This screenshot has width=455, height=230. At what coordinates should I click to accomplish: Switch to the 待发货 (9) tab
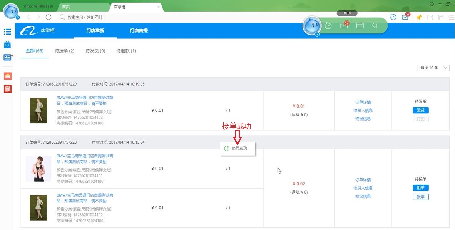[x=95, y=51]
